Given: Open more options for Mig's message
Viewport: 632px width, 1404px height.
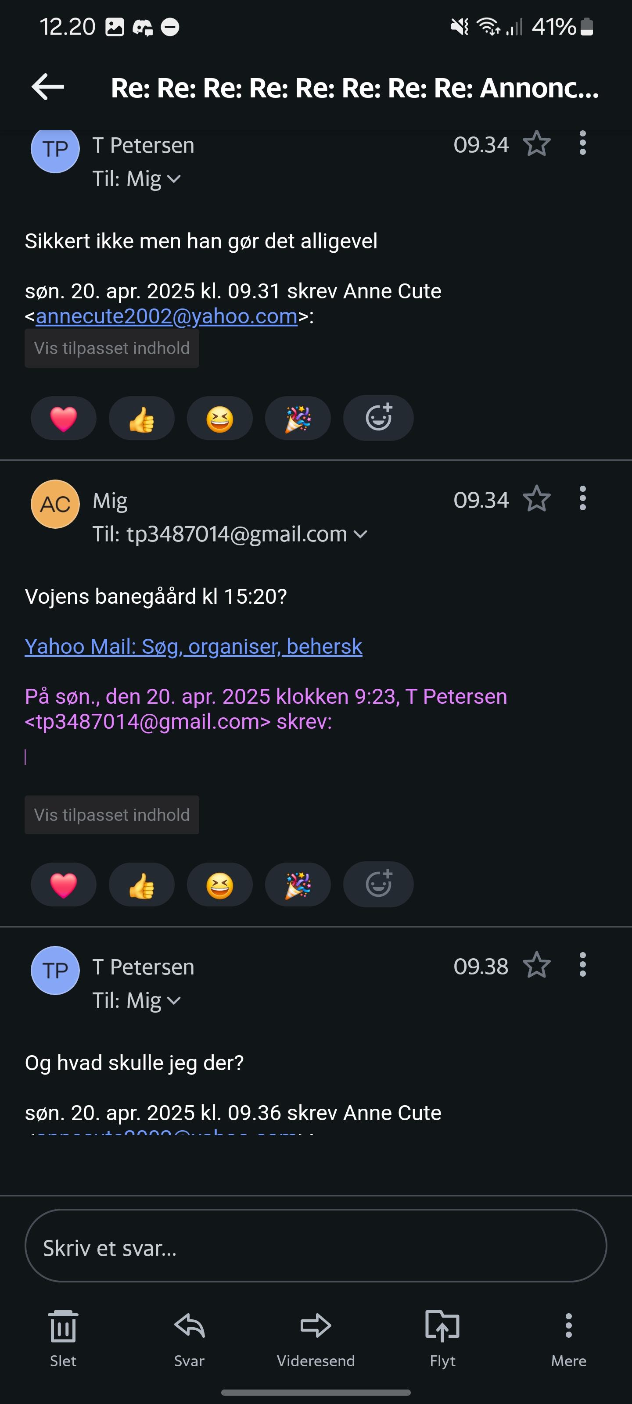Looking at the screenshot, I should [582, 499].
